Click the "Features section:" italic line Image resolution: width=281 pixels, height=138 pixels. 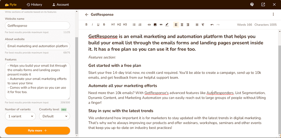pos(102,57)
